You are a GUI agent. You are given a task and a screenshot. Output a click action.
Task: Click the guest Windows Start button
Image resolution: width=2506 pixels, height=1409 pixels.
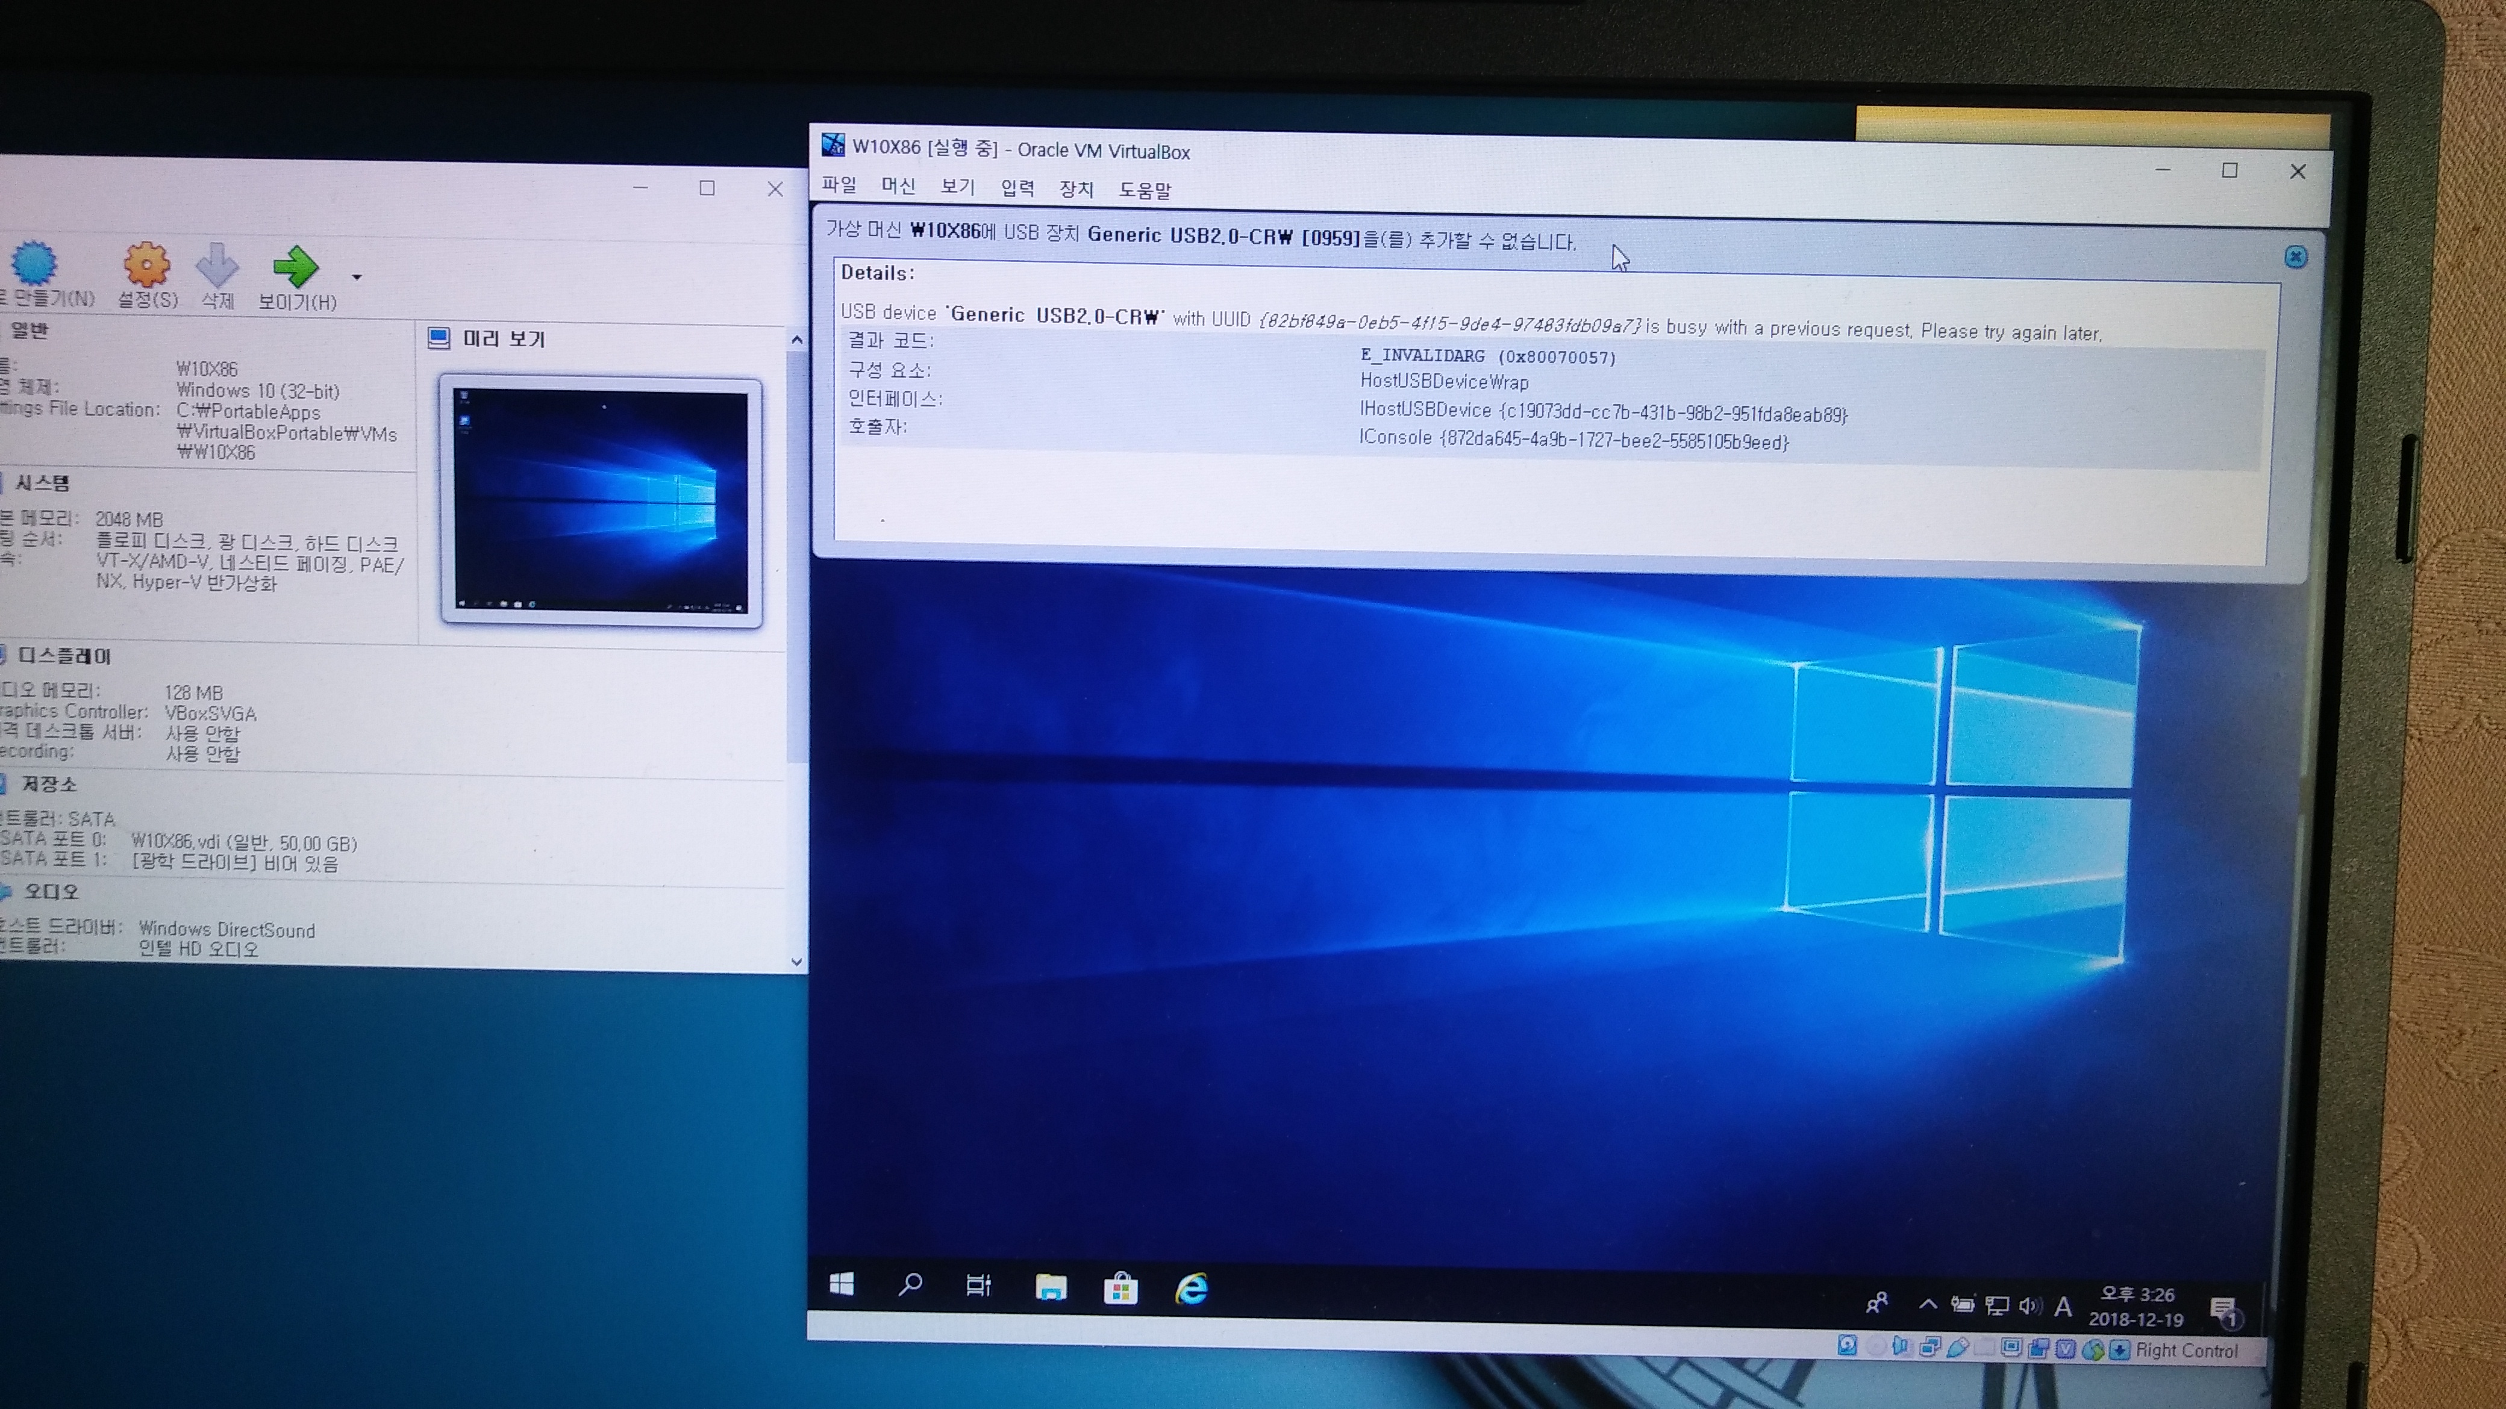click(842, 1284)
